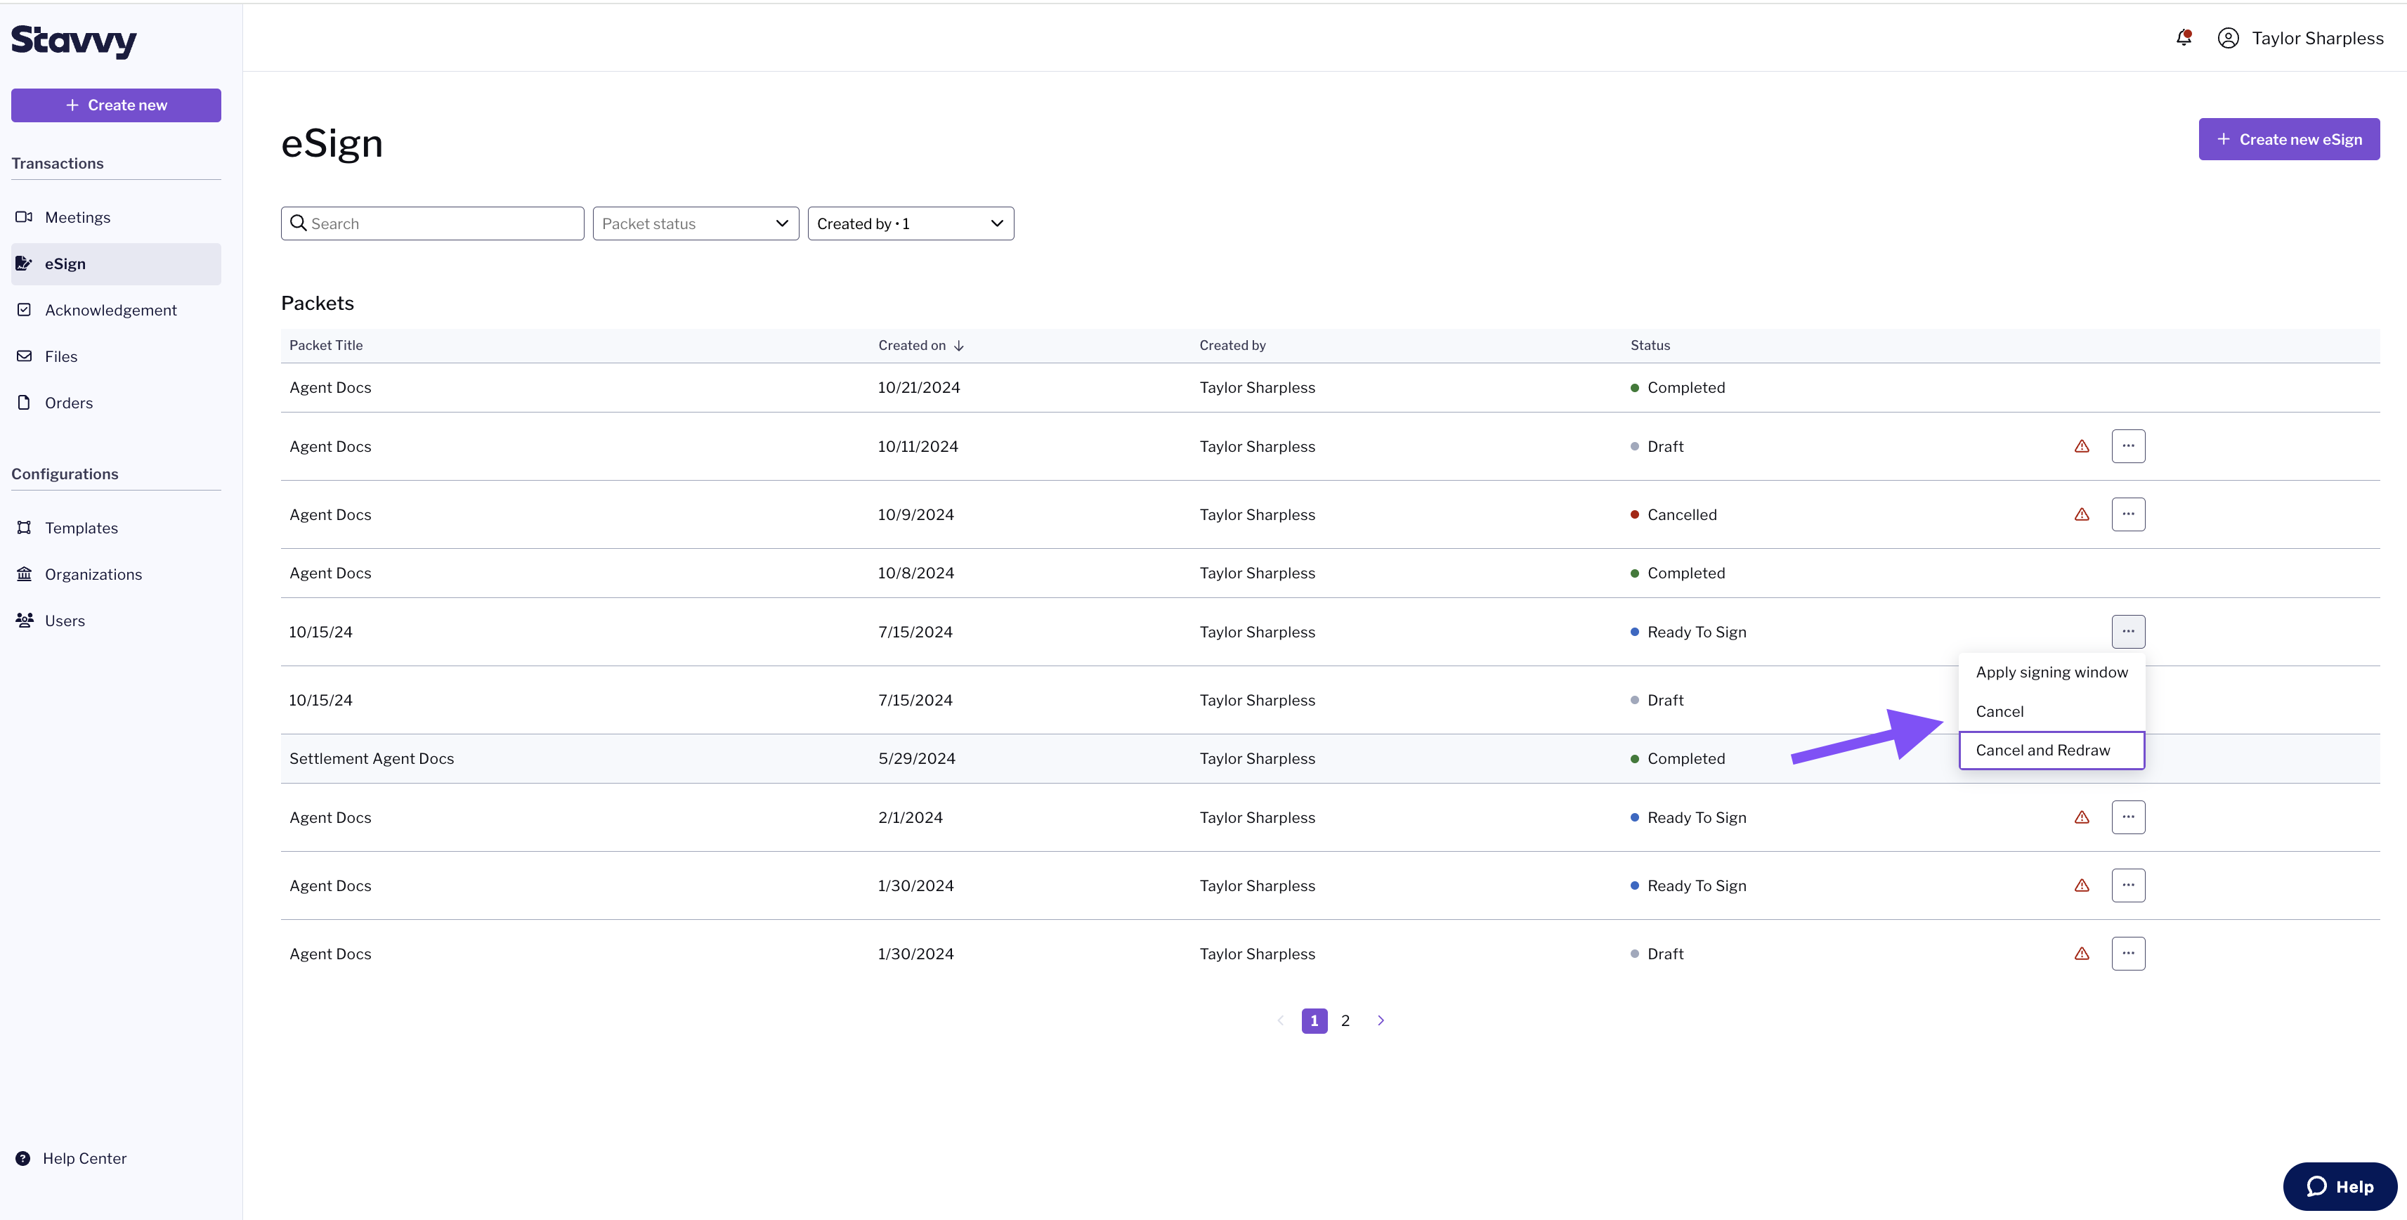Click Created by column header

click(1232, 346)
